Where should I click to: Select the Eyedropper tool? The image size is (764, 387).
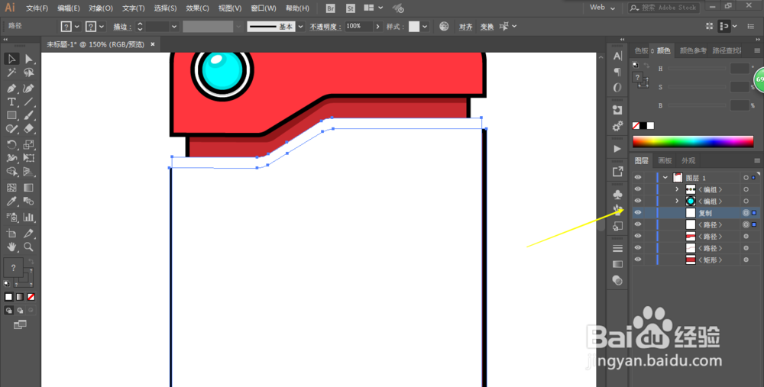coord(11,201)
